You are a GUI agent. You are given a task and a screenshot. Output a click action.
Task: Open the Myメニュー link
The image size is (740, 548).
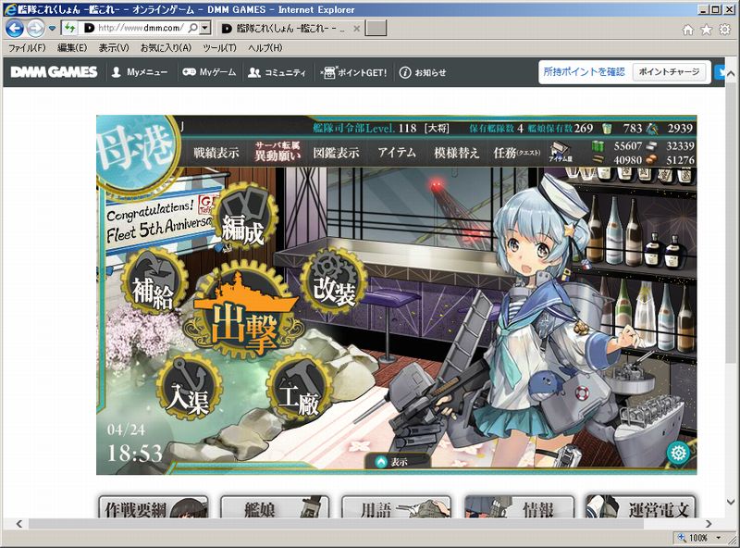(140, 72)
